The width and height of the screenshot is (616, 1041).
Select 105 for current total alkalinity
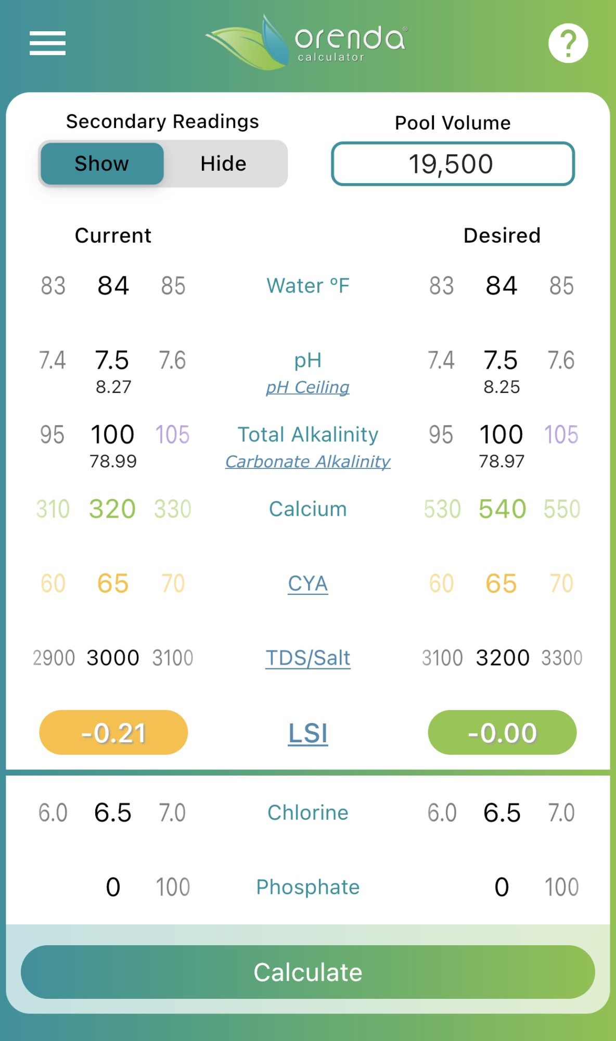[x=173, y=435]
